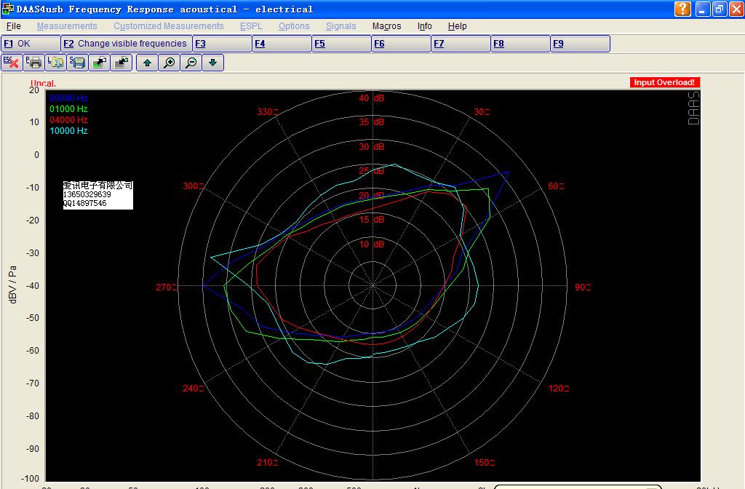Save the measurement with the floppy disk icon

click(78, 63)
